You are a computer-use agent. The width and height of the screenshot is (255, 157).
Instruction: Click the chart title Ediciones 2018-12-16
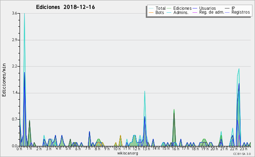point(65,7)
